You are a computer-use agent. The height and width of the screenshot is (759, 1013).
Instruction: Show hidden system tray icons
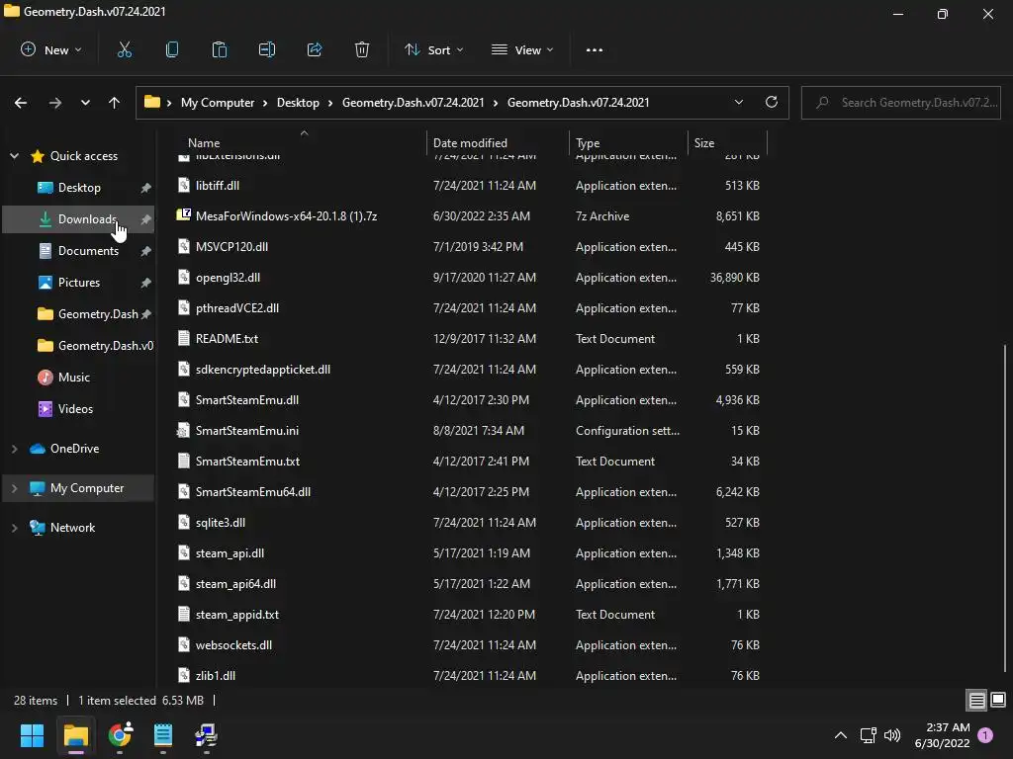[x=841, y=735]
